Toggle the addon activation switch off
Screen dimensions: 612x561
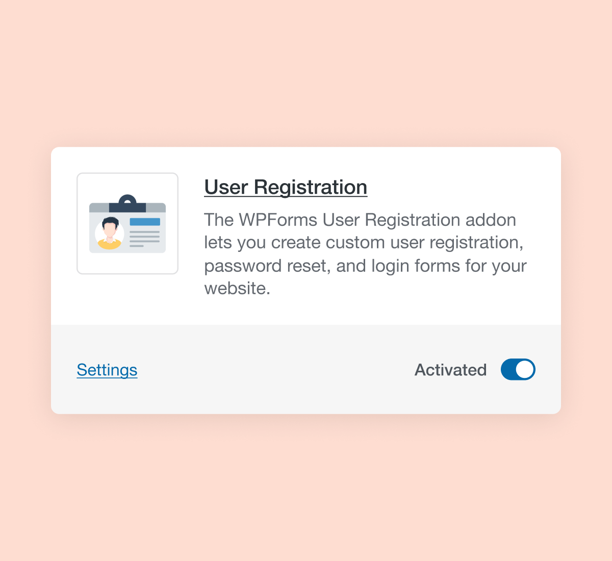pyautogui.click(x=518, y=369)
